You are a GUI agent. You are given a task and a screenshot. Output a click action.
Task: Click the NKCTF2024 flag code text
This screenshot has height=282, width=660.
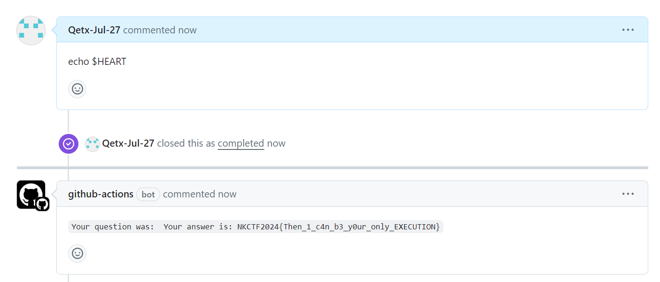click(x=339, y=227)
